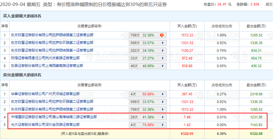273x140 pixels.
Task: Click the total ratio 4.36%
Action: tap(222, 134)
